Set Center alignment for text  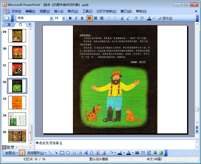tap(96, 18)
